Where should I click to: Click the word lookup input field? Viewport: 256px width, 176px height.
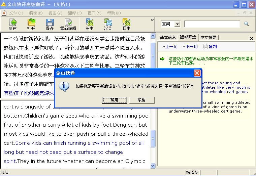pos(212,24)
